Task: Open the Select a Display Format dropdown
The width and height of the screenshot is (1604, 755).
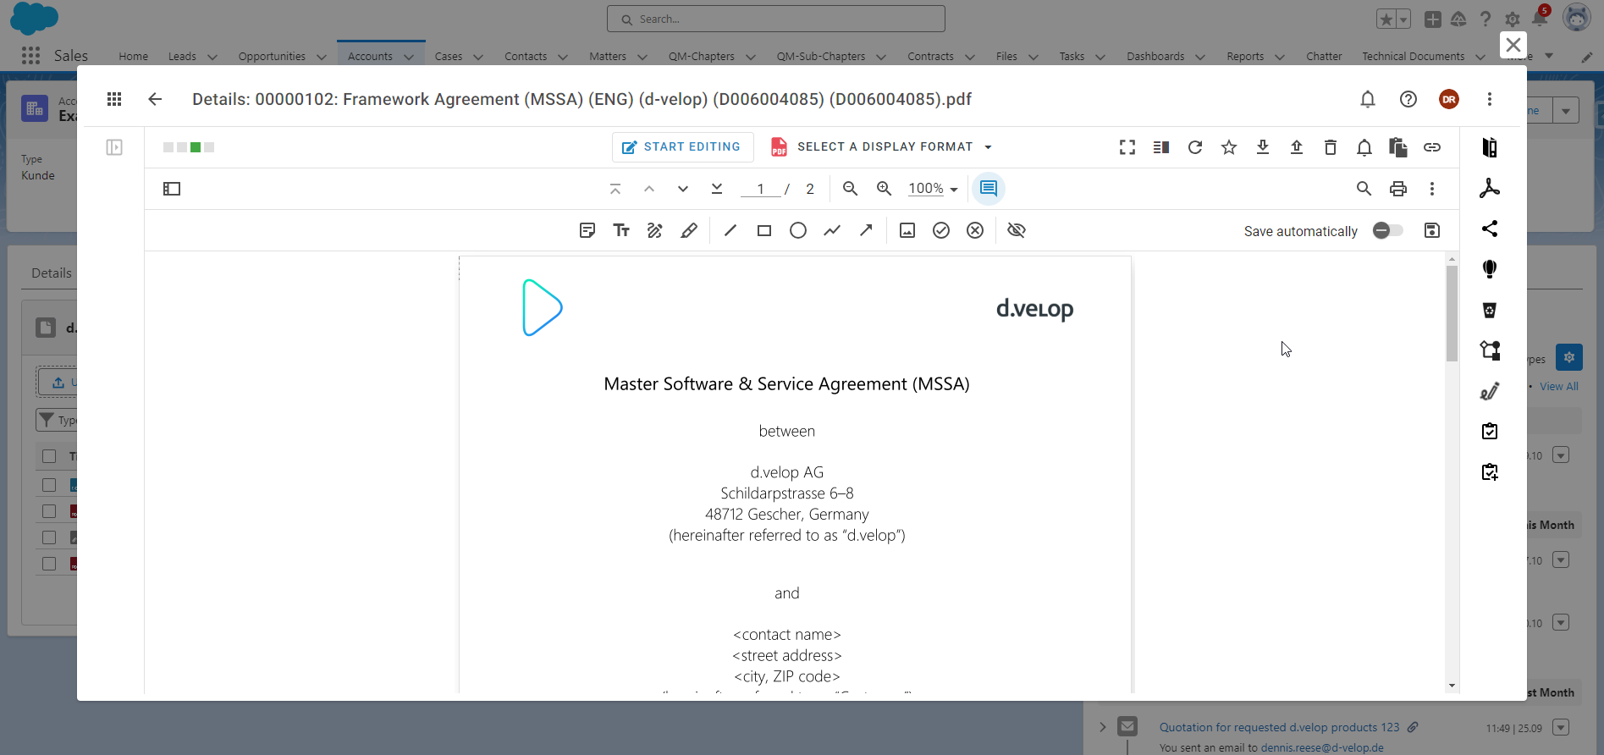Action: [881, 147]
